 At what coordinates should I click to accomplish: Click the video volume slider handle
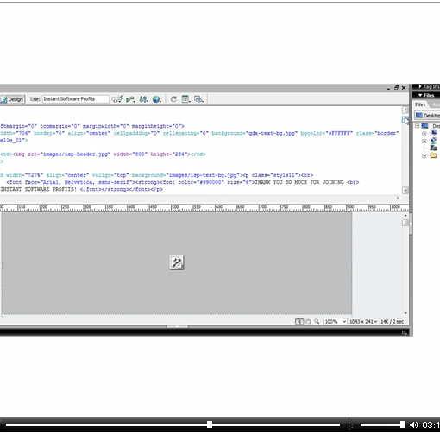[403, 425]
